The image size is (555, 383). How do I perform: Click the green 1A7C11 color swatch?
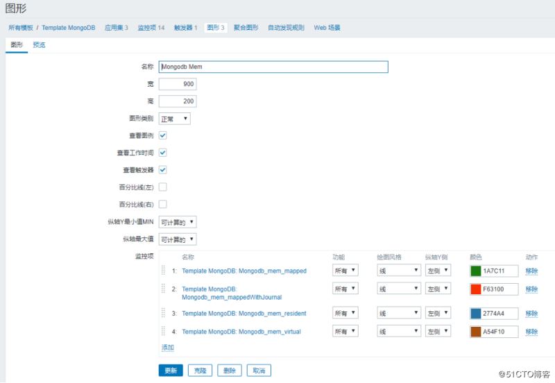click(475, 271)
